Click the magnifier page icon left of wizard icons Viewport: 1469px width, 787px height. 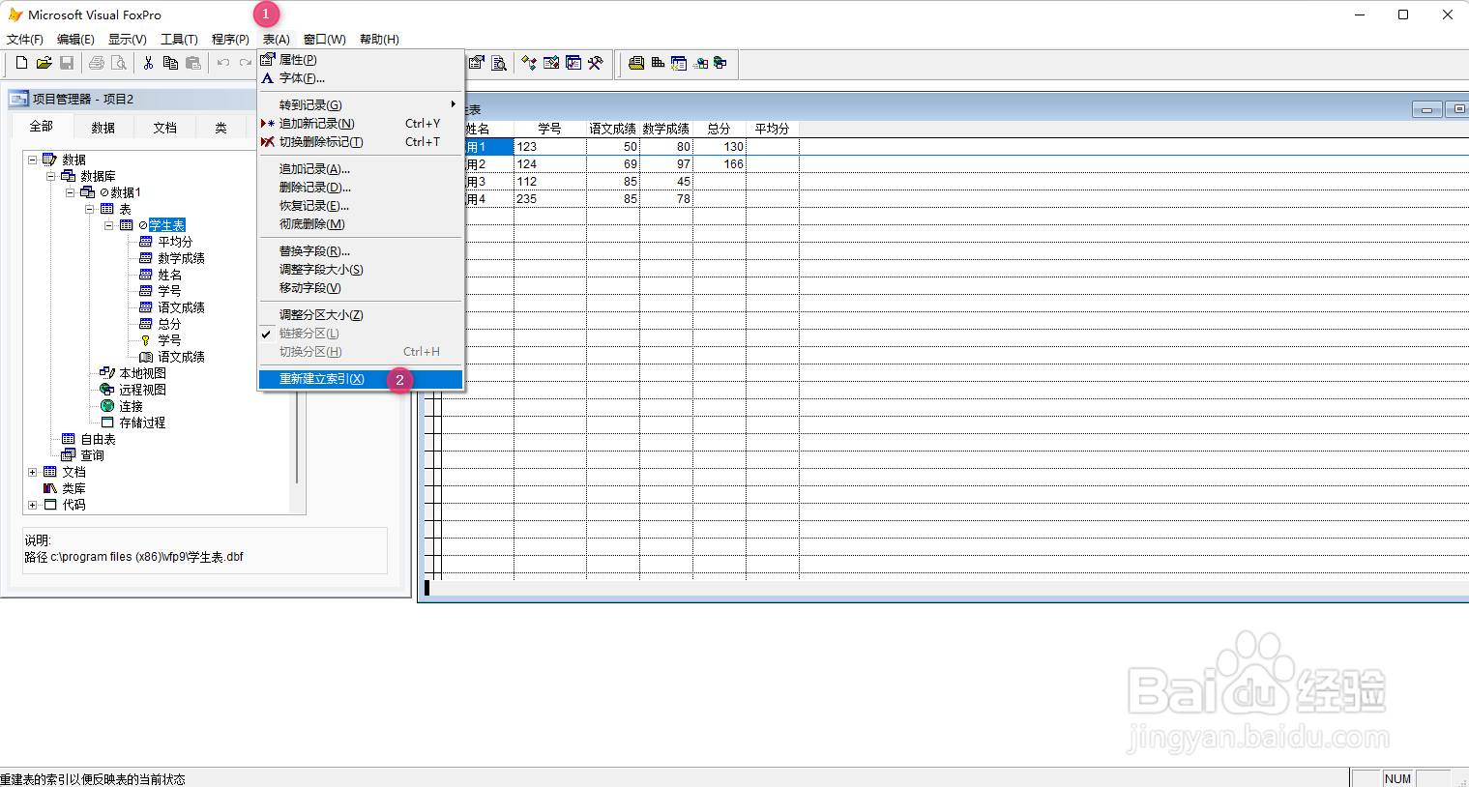[x=499, y=63]
